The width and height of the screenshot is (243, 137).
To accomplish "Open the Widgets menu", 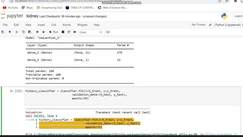I will tap(82, 25).
